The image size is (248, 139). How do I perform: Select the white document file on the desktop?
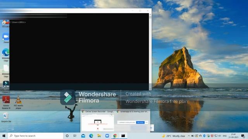coord(5,71)
